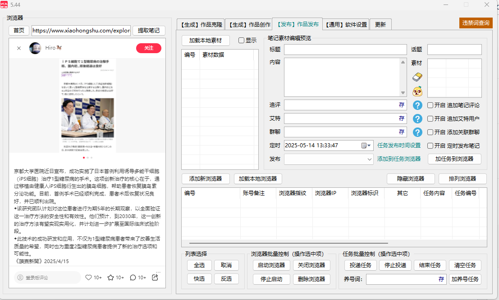Open the dropdown arrow on the scheduled time field

[x=368, y=145]
